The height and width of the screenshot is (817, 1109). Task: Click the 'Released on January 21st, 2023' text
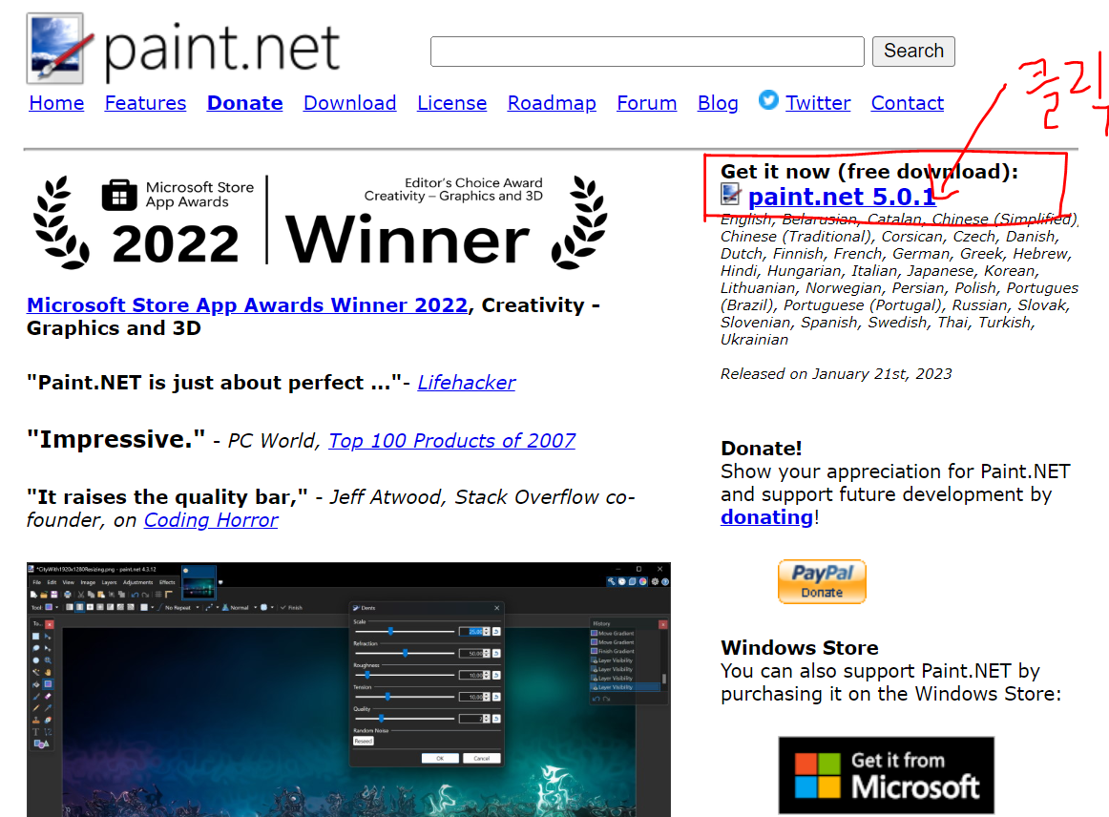point(836,374)
